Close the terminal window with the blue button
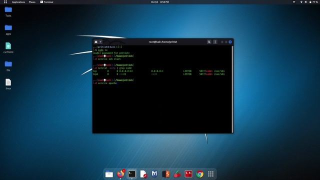This screenshot has width=320, height=180. [230, 42]
